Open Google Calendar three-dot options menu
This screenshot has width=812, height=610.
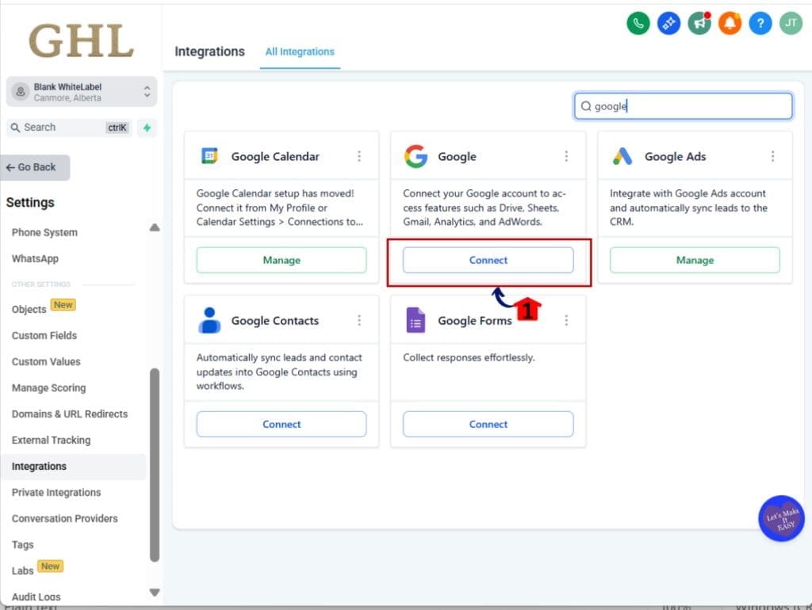point(359,156)
